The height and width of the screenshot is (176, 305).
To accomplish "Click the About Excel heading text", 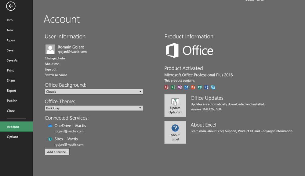I will 203,125.
